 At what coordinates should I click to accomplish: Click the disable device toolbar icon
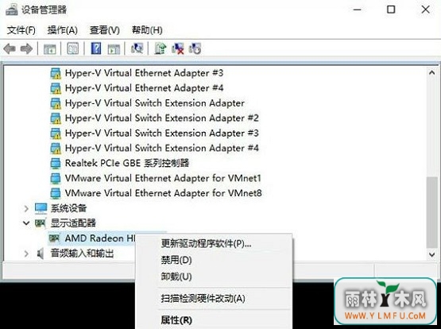(195, 48)
